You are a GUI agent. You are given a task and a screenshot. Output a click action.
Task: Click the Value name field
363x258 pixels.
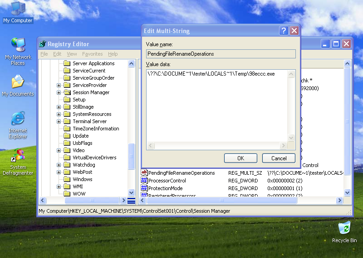pos(221,54)
